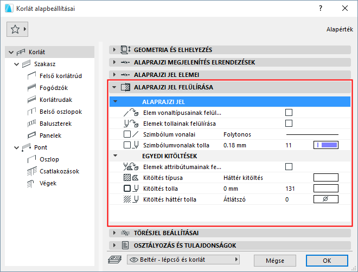Open the Kitöltés tolla pen color swatch

[326, 189]
